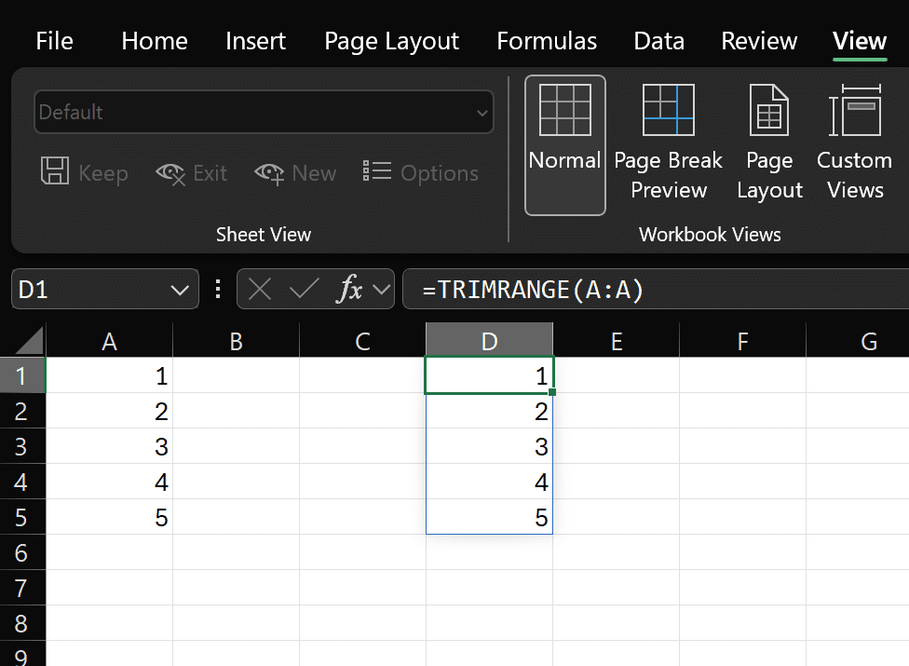Expand the function list chevron beside fx

coord(380,290)
